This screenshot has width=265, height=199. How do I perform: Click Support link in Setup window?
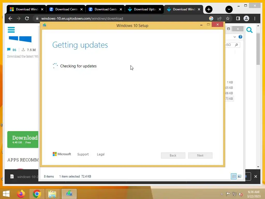point(83,154)
